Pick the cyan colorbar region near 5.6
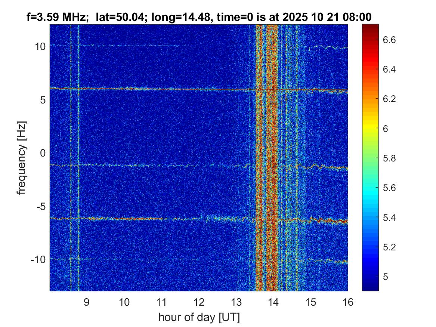This screenshot has height=327, width=436. (x=370, y=188)
